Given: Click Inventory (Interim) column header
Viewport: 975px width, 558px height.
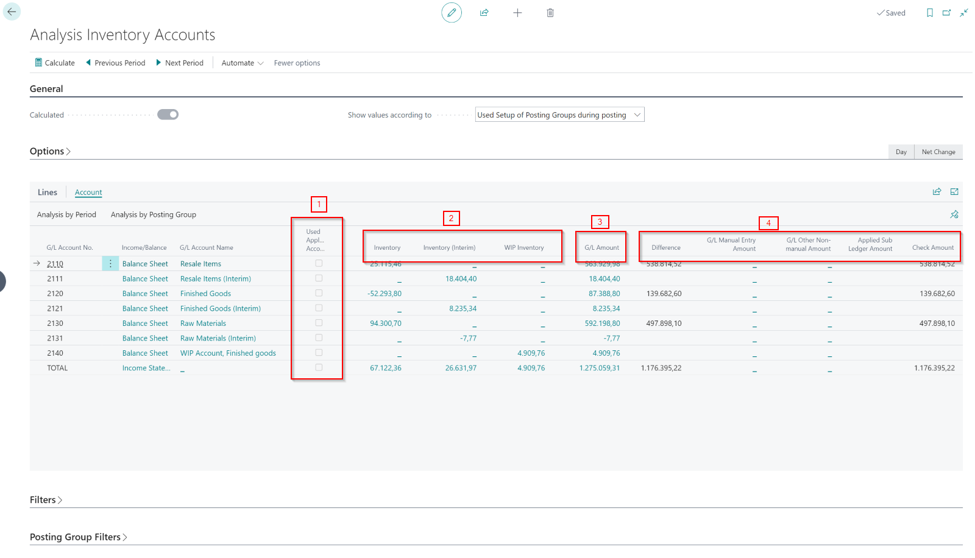Looking at the screenshot, I should click(449, 247).
